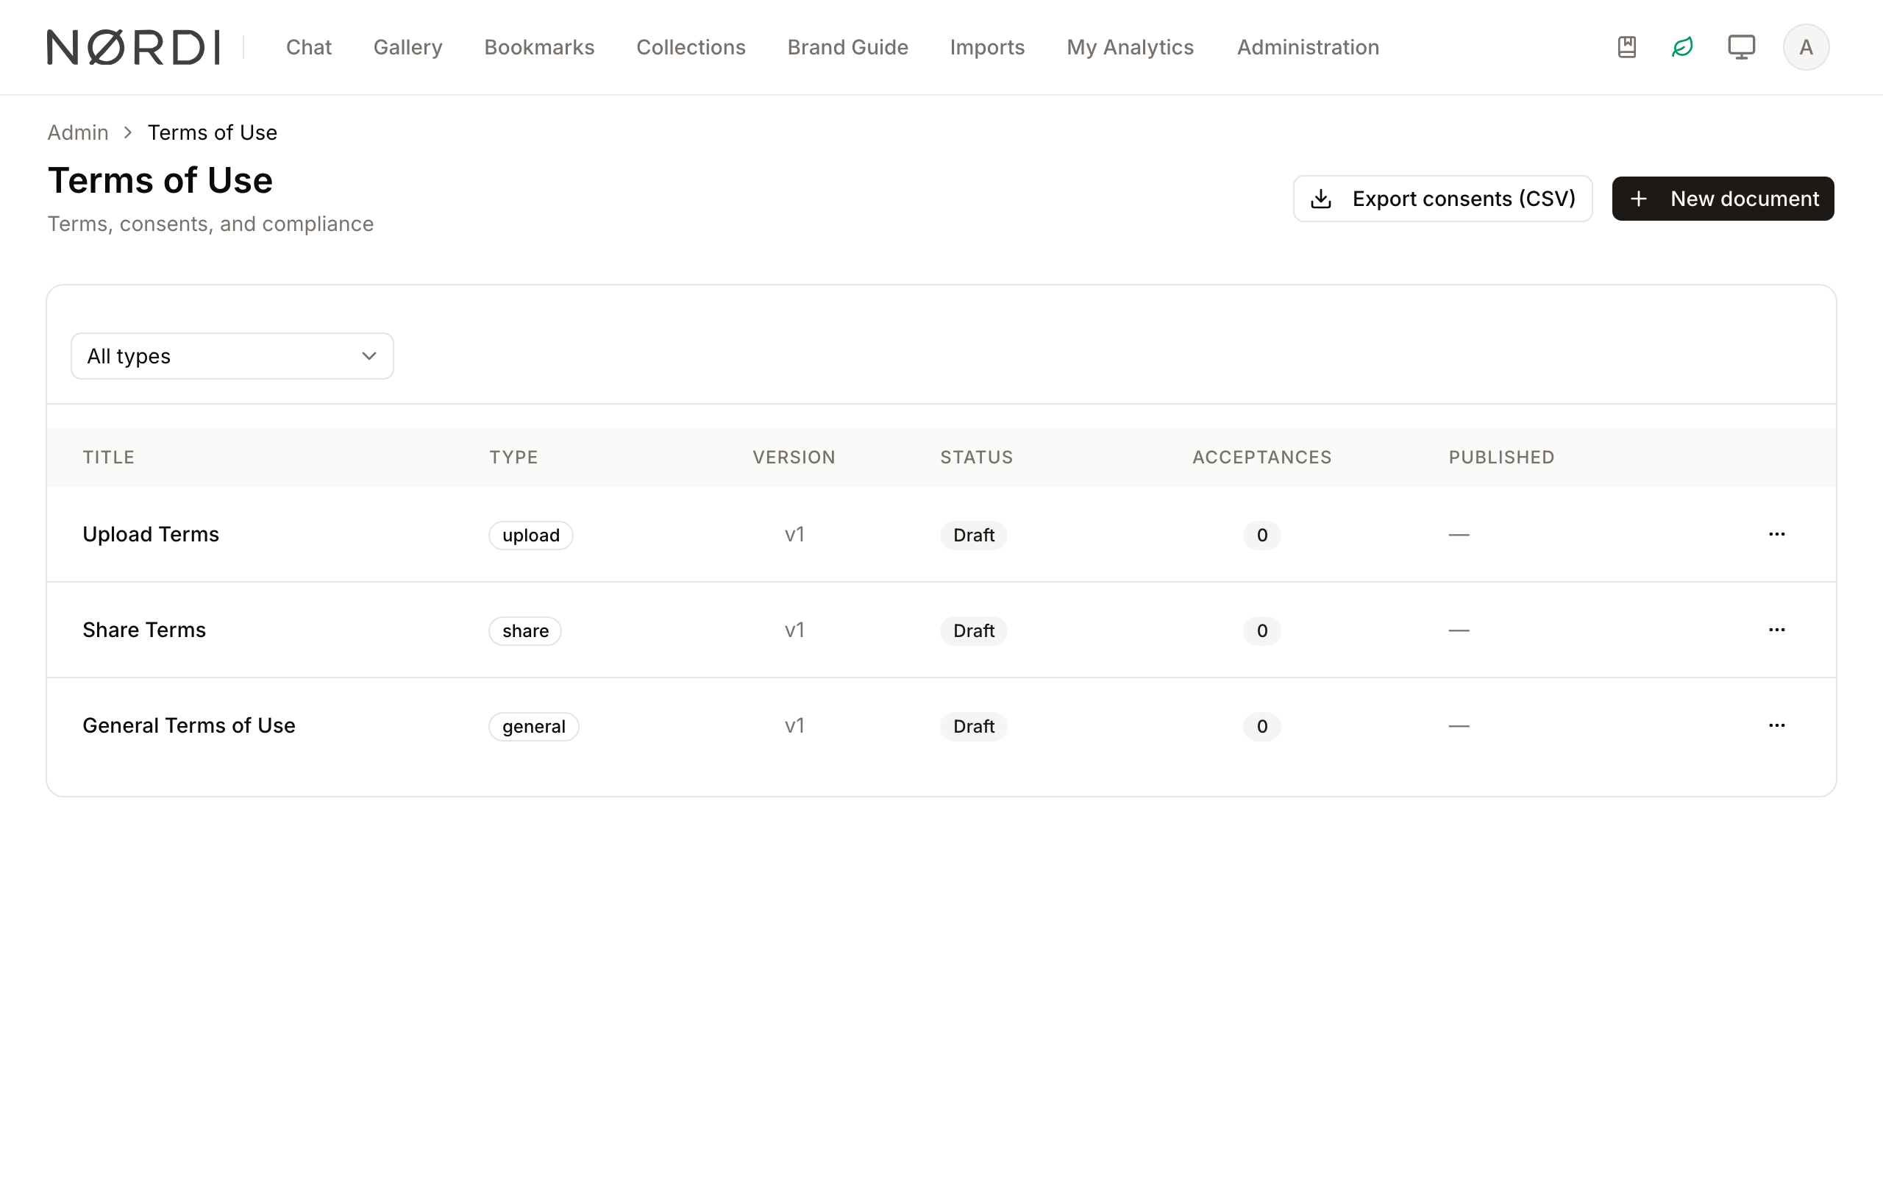Click acceptances count in Share Terms row

(1262, 631)
